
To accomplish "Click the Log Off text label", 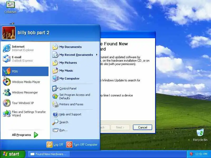I will coord(58,145).
